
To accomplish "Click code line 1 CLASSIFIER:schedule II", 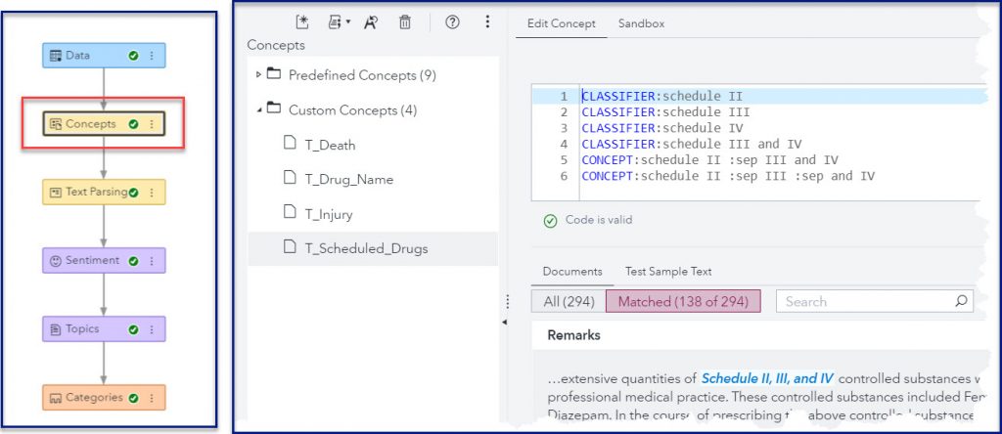I will pyautogui.click(x=662, y=97).
